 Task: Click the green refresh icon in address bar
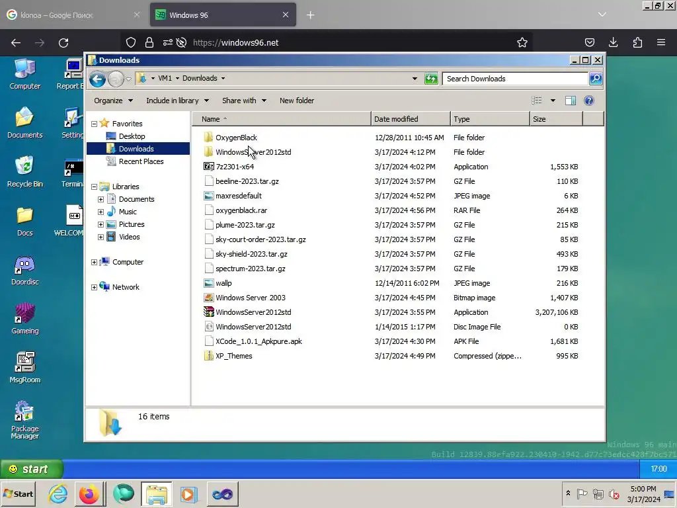[x=431, y=79]
